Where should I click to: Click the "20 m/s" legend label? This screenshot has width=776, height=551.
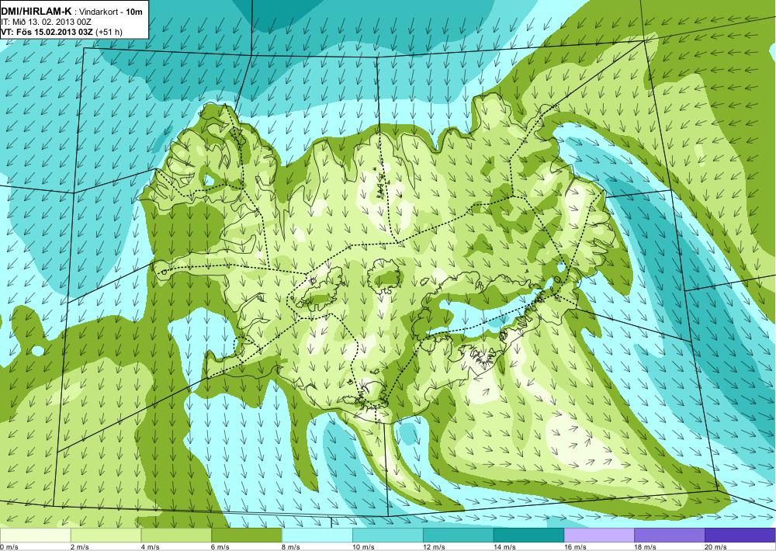715,547
